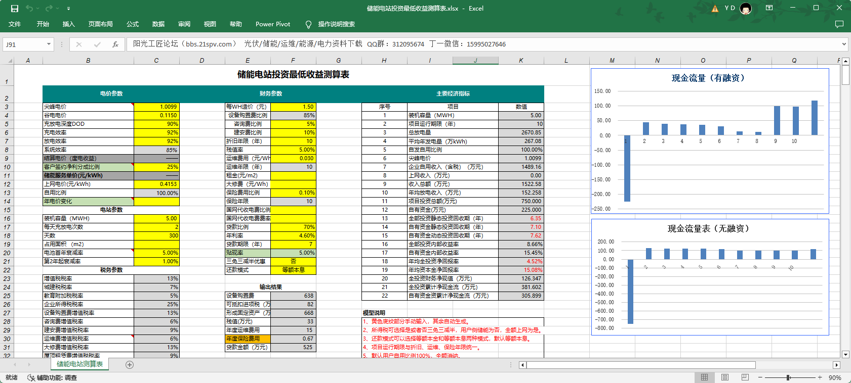The image size is (851, 383).
Task: Click vertical scrollbar down arrow
Action: 845,355
